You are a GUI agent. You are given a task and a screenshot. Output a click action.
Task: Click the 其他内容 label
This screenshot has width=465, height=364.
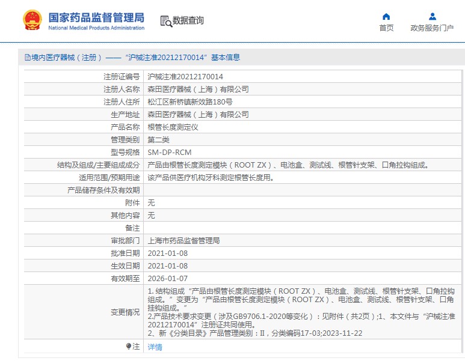(x=125, y=215)
